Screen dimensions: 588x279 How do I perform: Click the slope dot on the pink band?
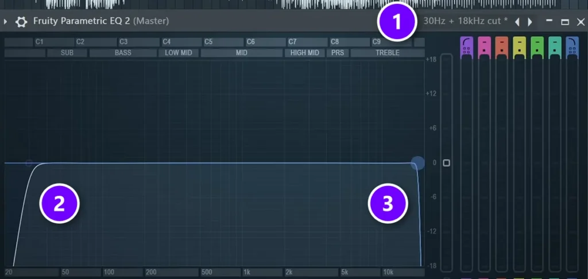(x=484, y=51)
